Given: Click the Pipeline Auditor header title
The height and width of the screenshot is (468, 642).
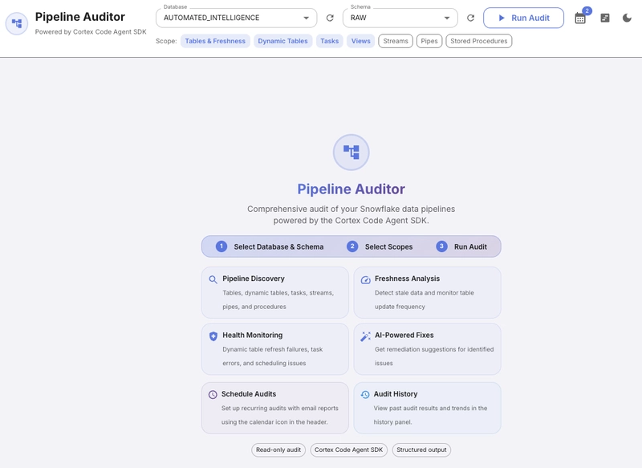Looking at the screenshot, I should (79, 17).
